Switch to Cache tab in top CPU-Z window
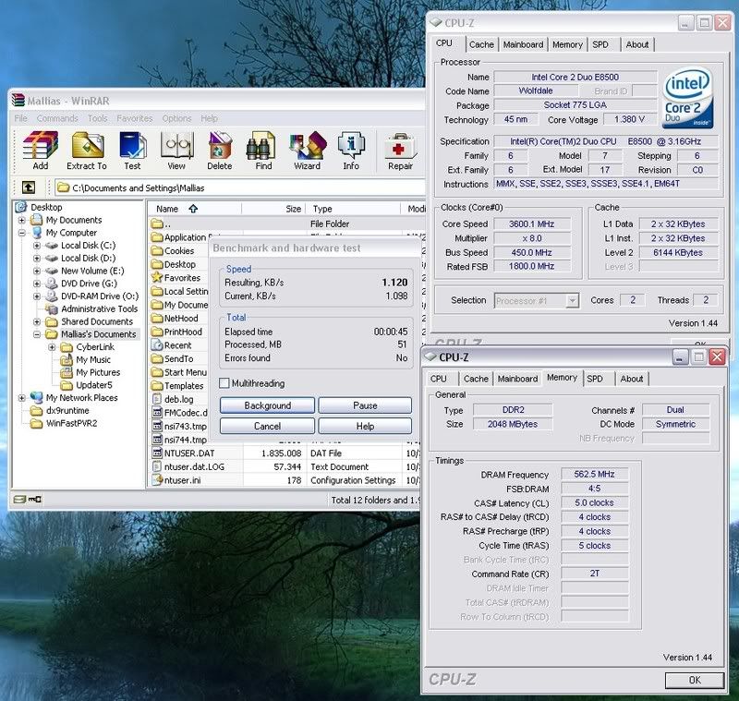This screenshot has height=701, width=739. pyautogui.click(x=481, y=44)
